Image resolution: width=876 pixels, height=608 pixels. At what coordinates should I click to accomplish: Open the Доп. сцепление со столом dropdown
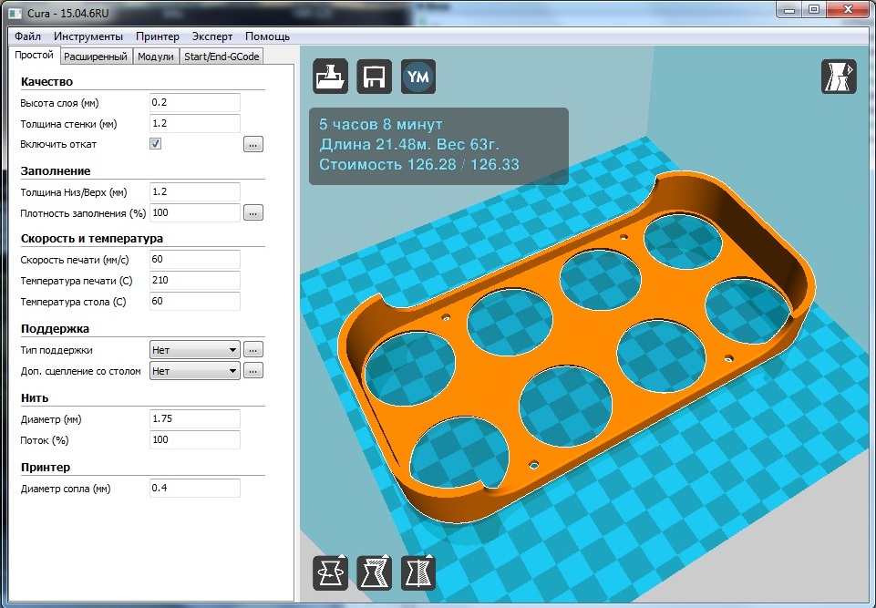pyautogui.click(x=195, y=370)
